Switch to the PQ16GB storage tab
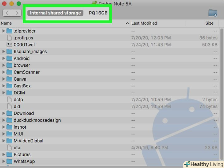Screen dimensions: 224x168 point(98,13)
